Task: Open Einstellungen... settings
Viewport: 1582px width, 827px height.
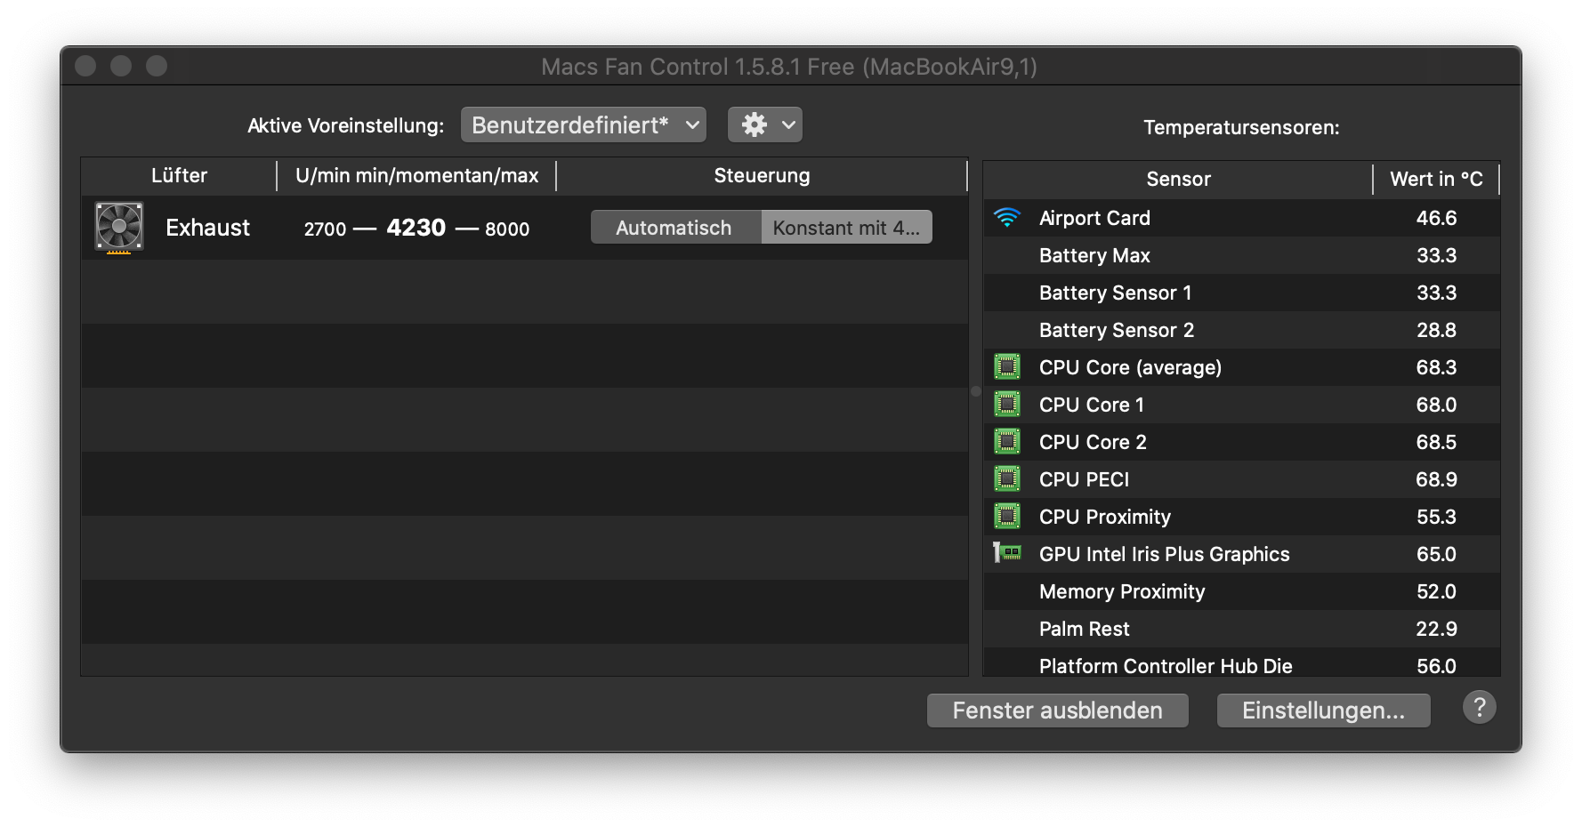Action: (x=1323, y=711)
